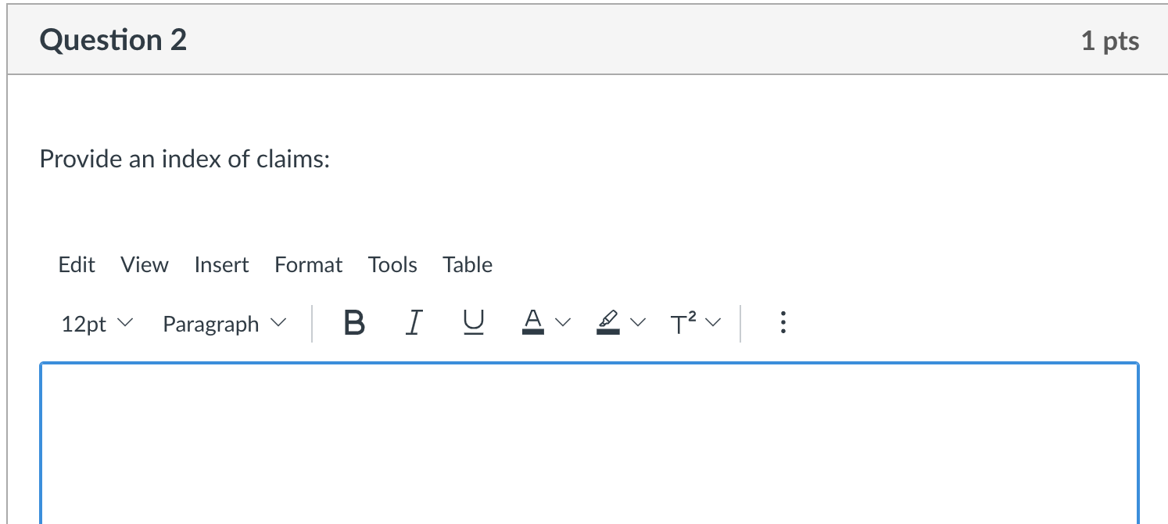Toggle italic formatting
The height and width of the screenshot is (524, 1168).
coord(414,323)
